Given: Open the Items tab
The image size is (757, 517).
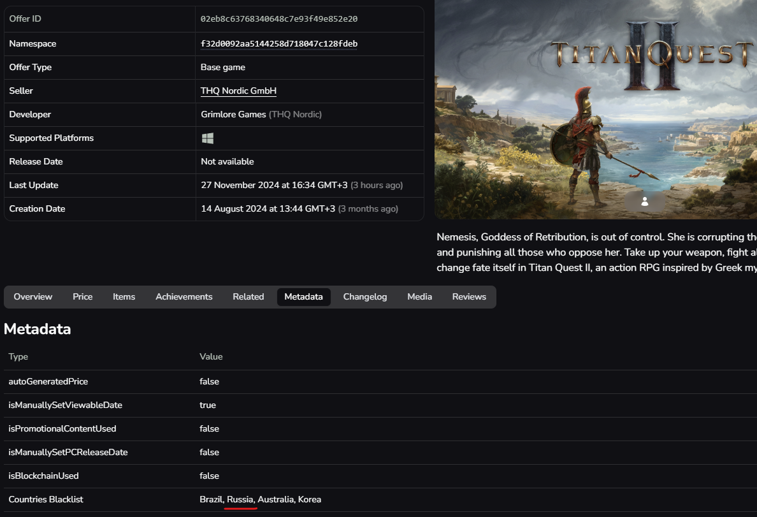Looking at the screenshot, I should 124,296.
